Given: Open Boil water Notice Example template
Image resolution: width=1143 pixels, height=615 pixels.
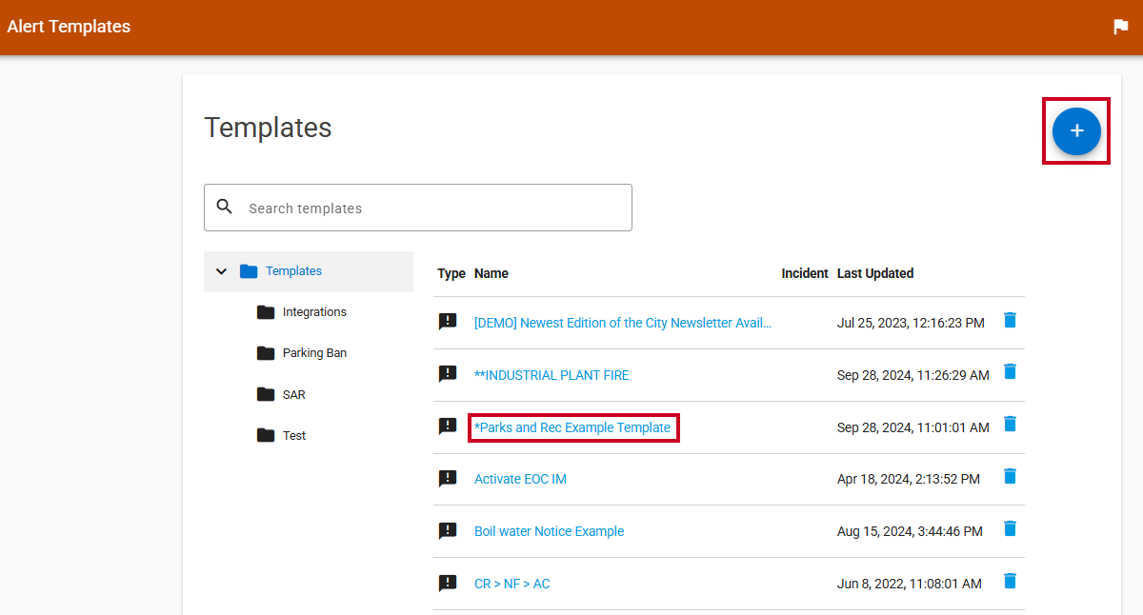Looking at the screenshot, I should click(x=549, y=531).
